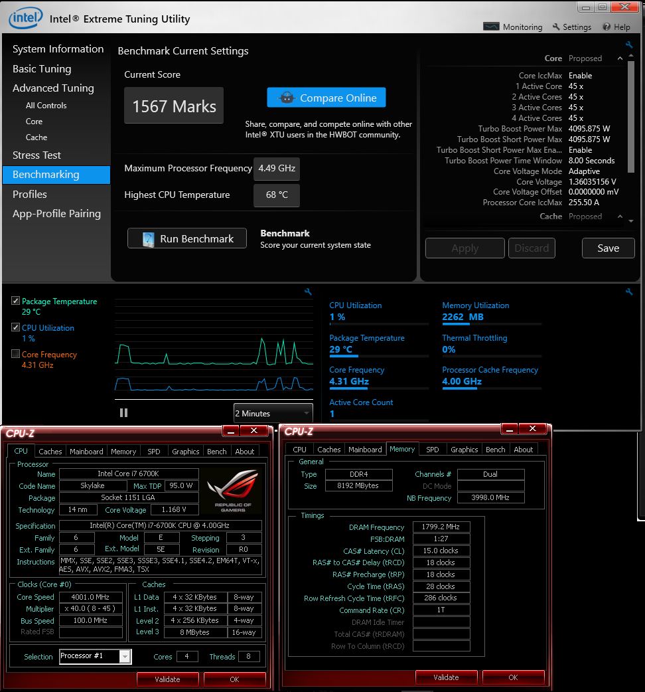Switch to Graphics tab in left CPU-Z window
The width and height of the screenshot is (645, 692).
point(186,452)
